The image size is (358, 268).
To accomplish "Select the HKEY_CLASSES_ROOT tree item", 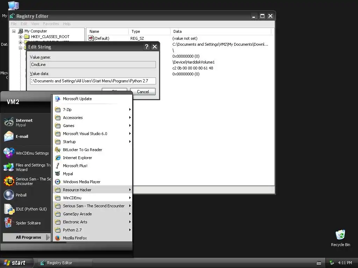I will click(x=50, y=37).
